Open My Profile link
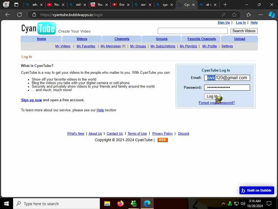 coord(209,46)
